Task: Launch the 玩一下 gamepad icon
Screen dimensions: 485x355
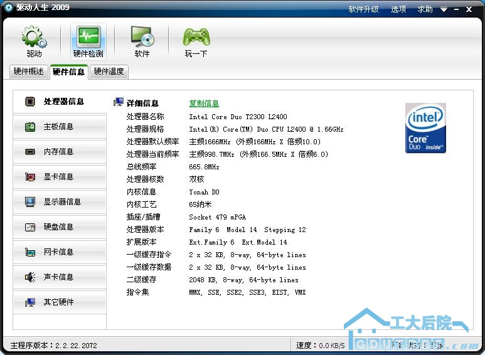Action: tap(196, 37)
